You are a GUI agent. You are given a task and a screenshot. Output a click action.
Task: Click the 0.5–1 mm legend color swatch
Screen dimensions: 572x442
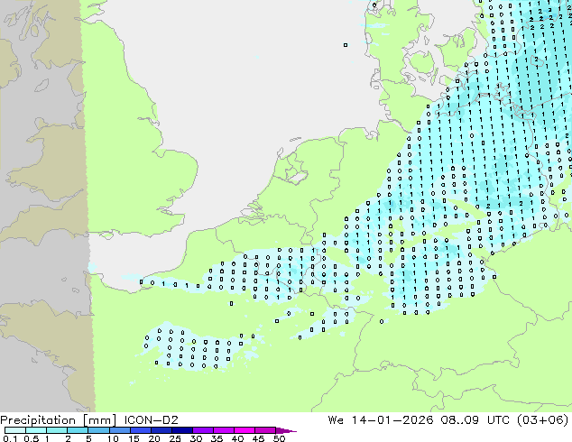click(36, 430)
